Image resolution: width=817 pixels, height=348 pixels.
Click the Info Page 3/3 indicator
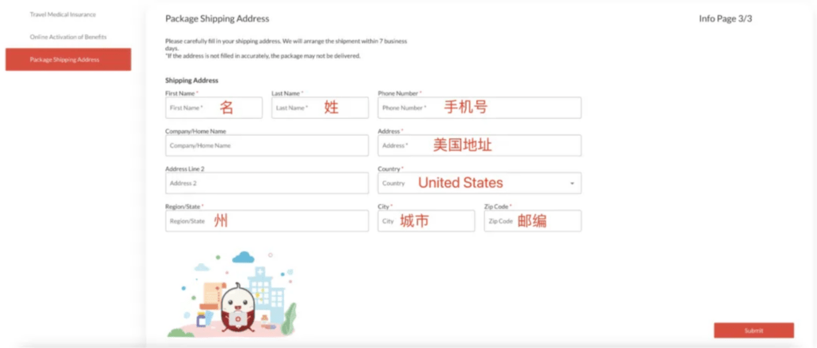tap(725, 18)
